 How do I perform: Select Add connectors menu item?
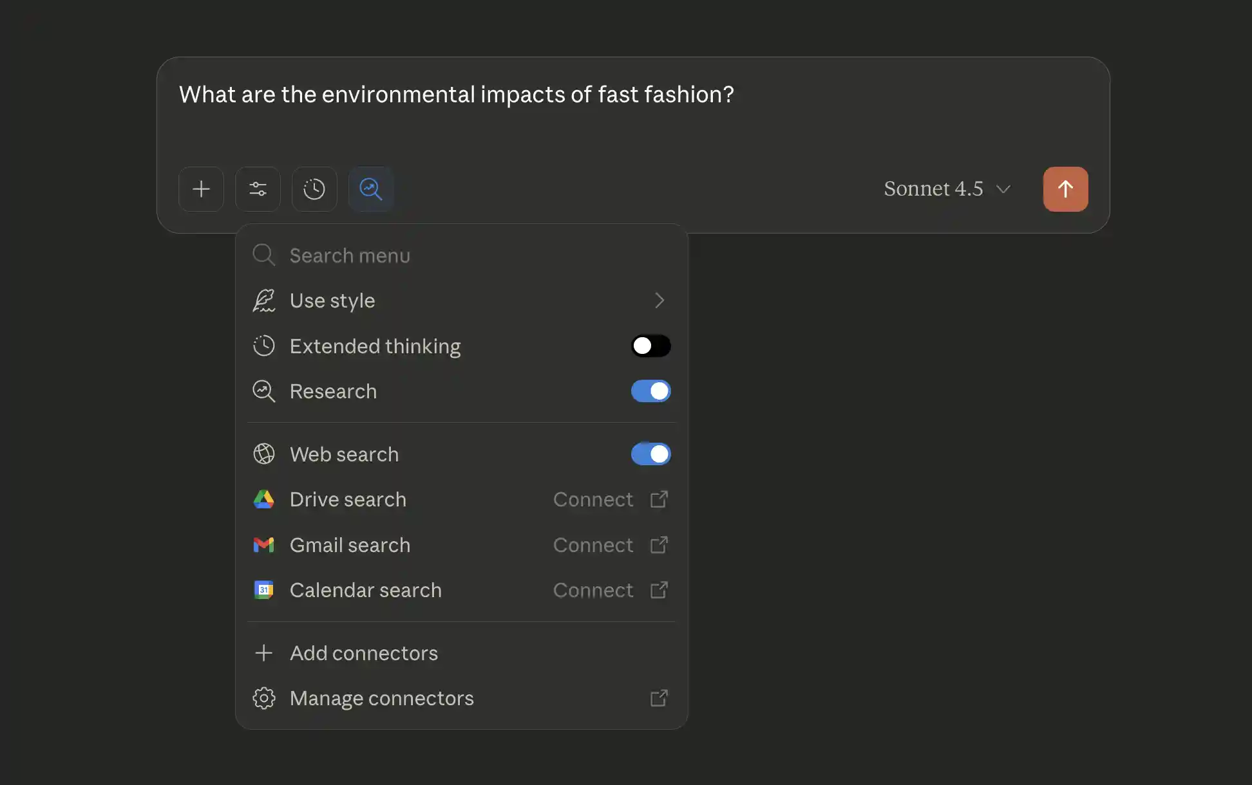(x=364, y=653)
